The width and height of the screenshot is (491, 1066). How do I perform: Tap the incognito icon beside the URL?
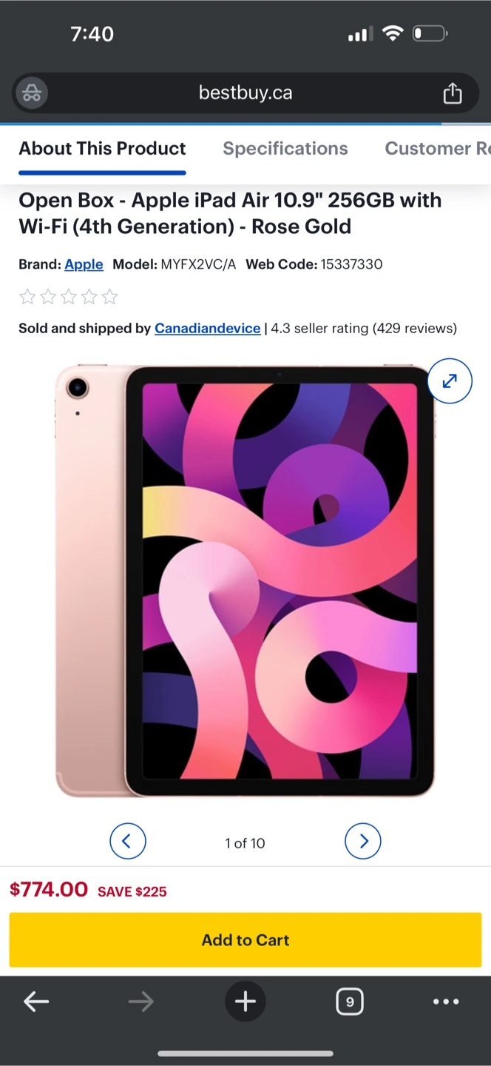tap(32, 93)
